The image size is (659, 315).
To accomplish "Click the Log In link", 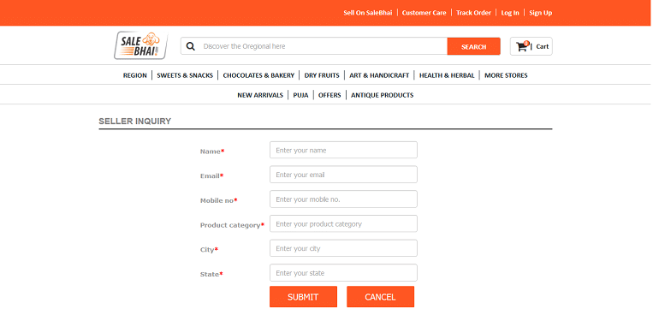I will (510, 13).
